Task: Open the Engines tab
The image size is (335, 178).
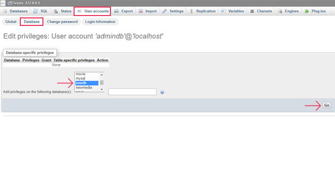Action: [288, 11]
